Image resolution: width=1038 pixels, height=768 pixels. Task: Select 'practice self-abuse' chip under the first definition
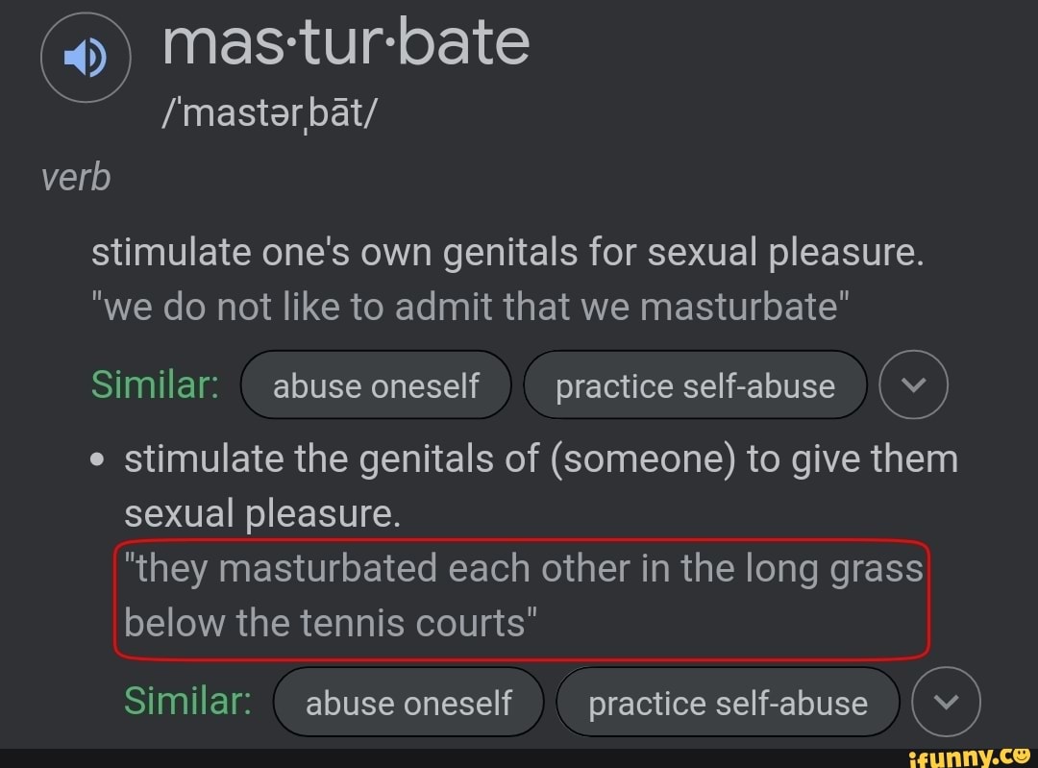(x=695, y=385)
